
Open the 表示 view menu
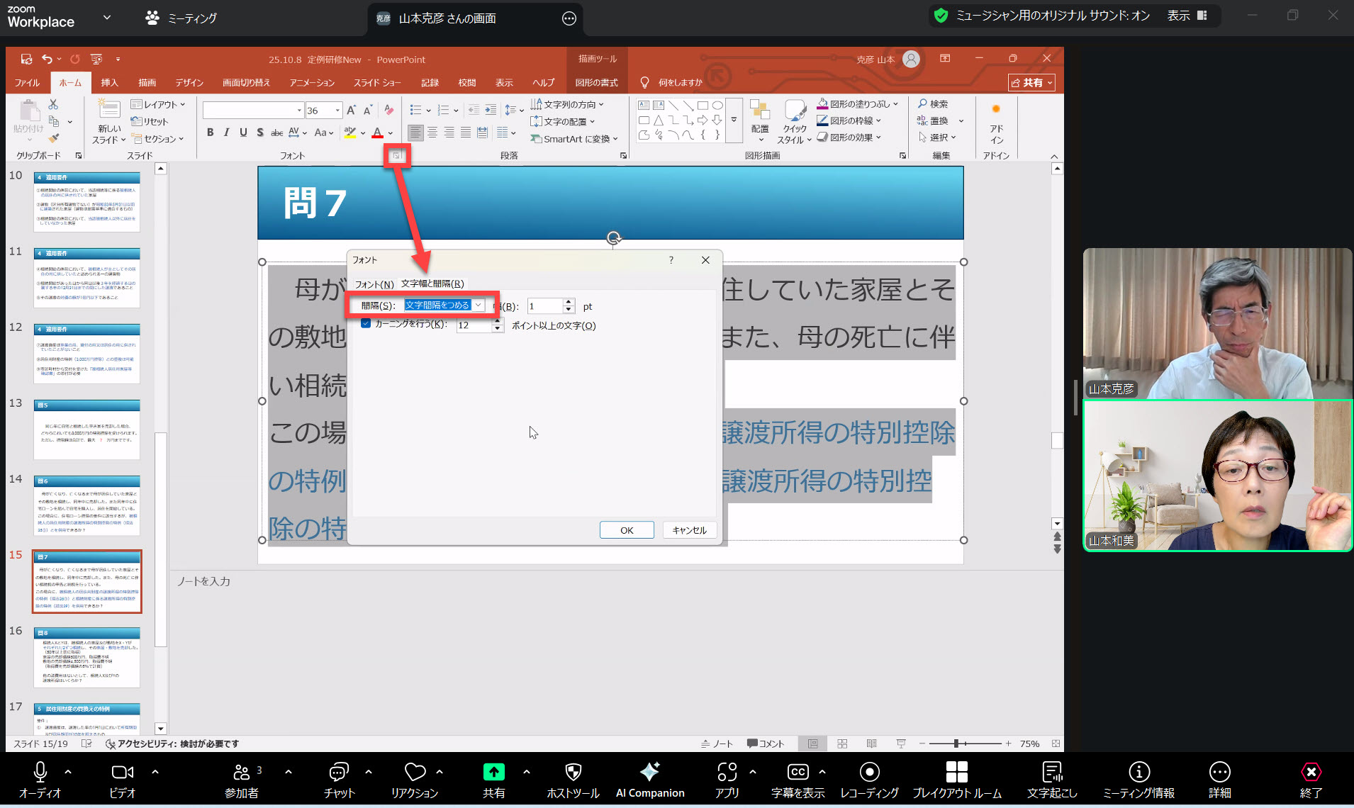pyautogui.click(x=1187, y=16)
